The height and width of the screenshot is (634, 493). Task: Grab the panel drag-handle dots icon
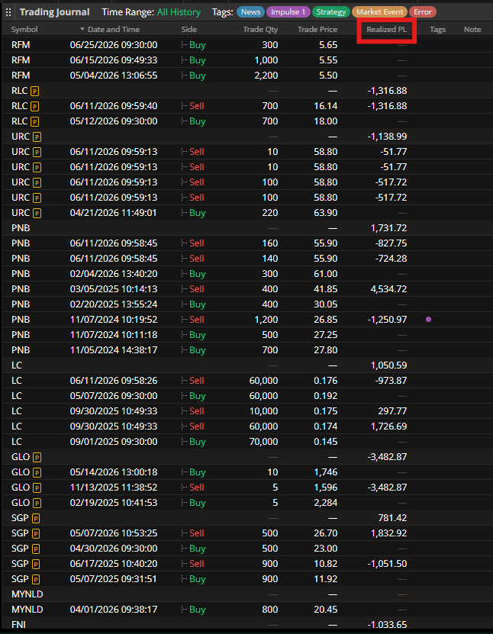click(8, 12)
